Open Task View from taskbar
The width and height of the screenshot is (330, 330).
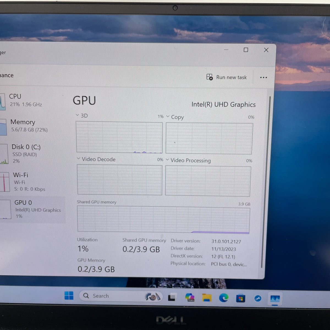coord(172,297)
